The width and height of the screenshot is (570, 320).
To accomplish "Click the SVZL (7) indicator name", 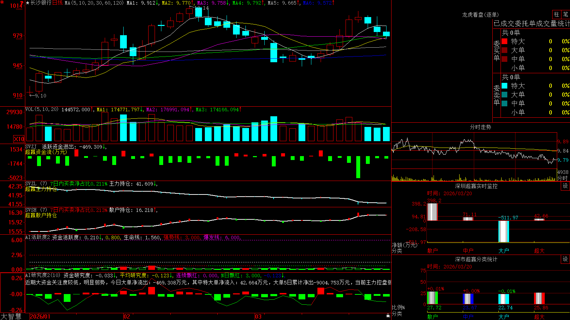I will point(36,184).
